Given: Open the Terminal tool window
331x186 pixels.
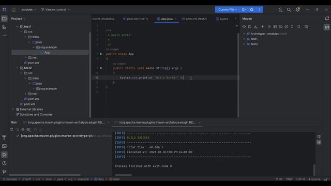Looking at the screenshot, I should 4,146.
